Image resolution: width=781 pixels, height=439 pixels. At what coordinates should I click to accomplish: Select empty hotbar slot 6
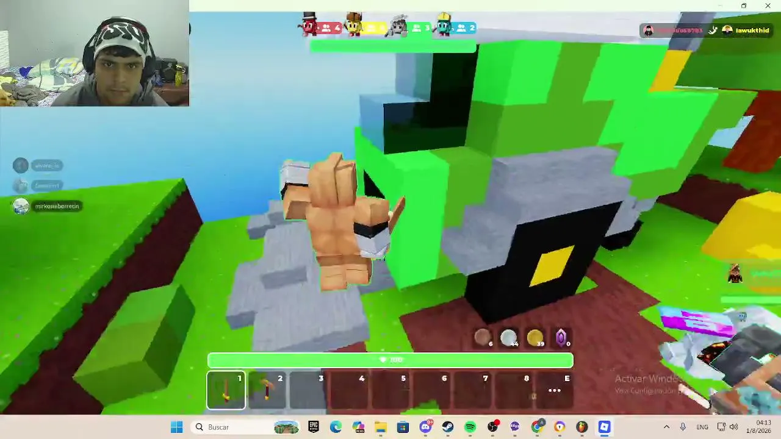pyautogui.click(x=431, y=390)
